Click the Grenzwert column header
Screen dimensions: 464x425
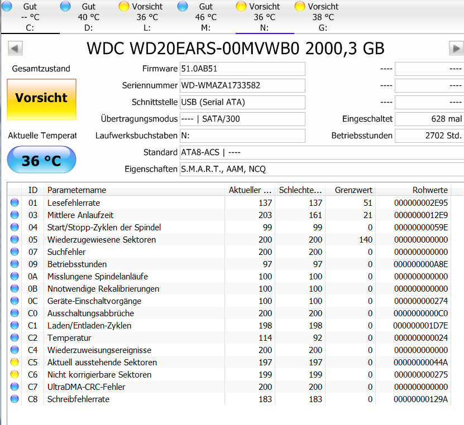tap(350, 190)
